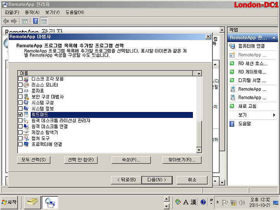Viewport: 280px width, 210px height.
Task: Click the program list vertical scrollbar thumb
Action: [x=199, y=134]
